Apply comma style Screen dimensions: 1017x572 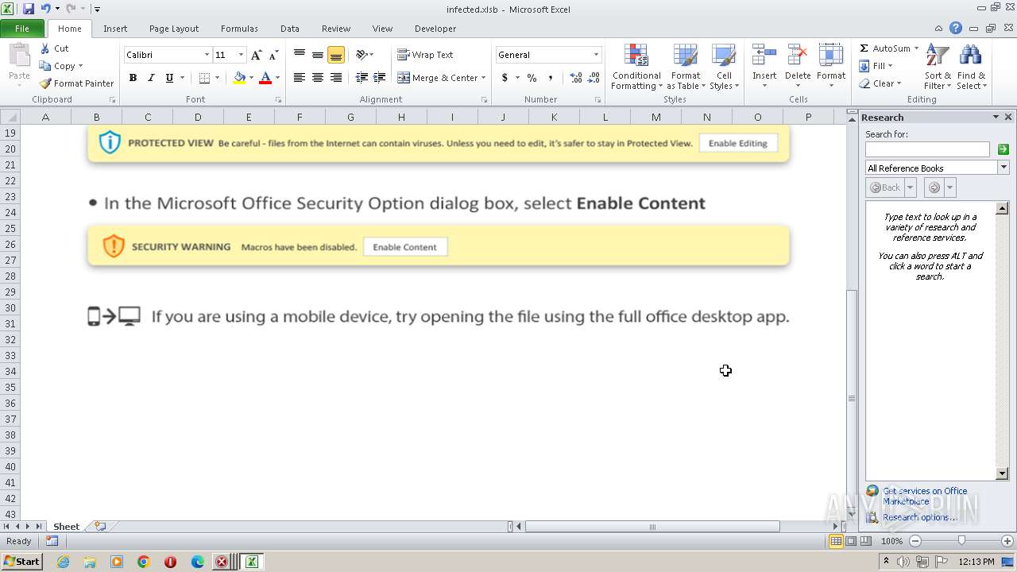[x=551, y=78]
